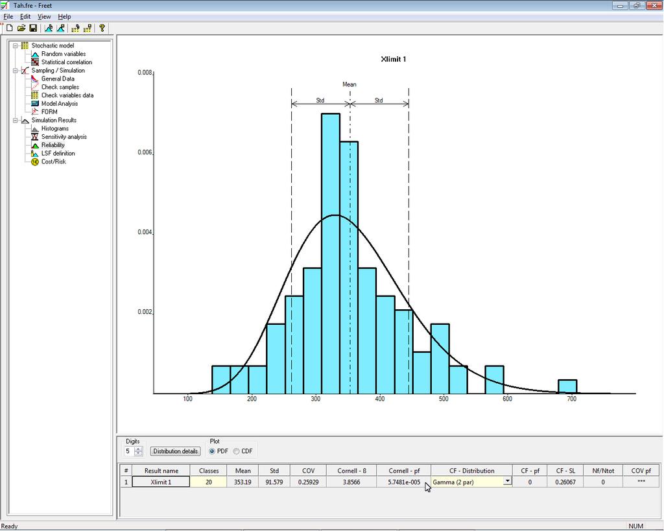Screen dimensions: 664x531
Task: Collapse the Sampling / Simulation tree branch
Action: pyautogui.click(x=16, y=70)
